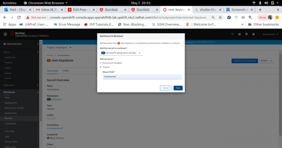Expand the Operators navigation section
Viewport: 282px width, 148px height.
pos(21,85)
